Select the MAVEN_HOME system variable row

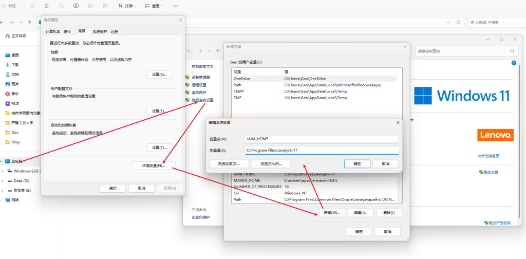pyautogui.click(x=314, y=180)
